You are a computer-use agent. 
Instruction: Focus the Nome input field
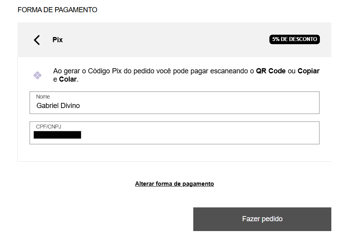click(x=174, y=103)
